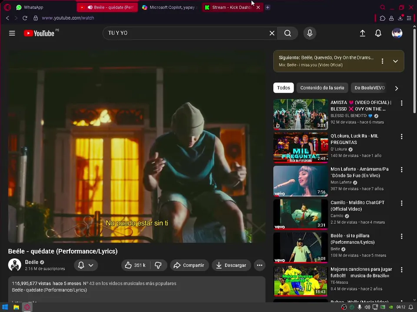The width and height of the screenshot is (417, 312).
Task: Open browser extensions cube icon
Action: tap(382, 18)
